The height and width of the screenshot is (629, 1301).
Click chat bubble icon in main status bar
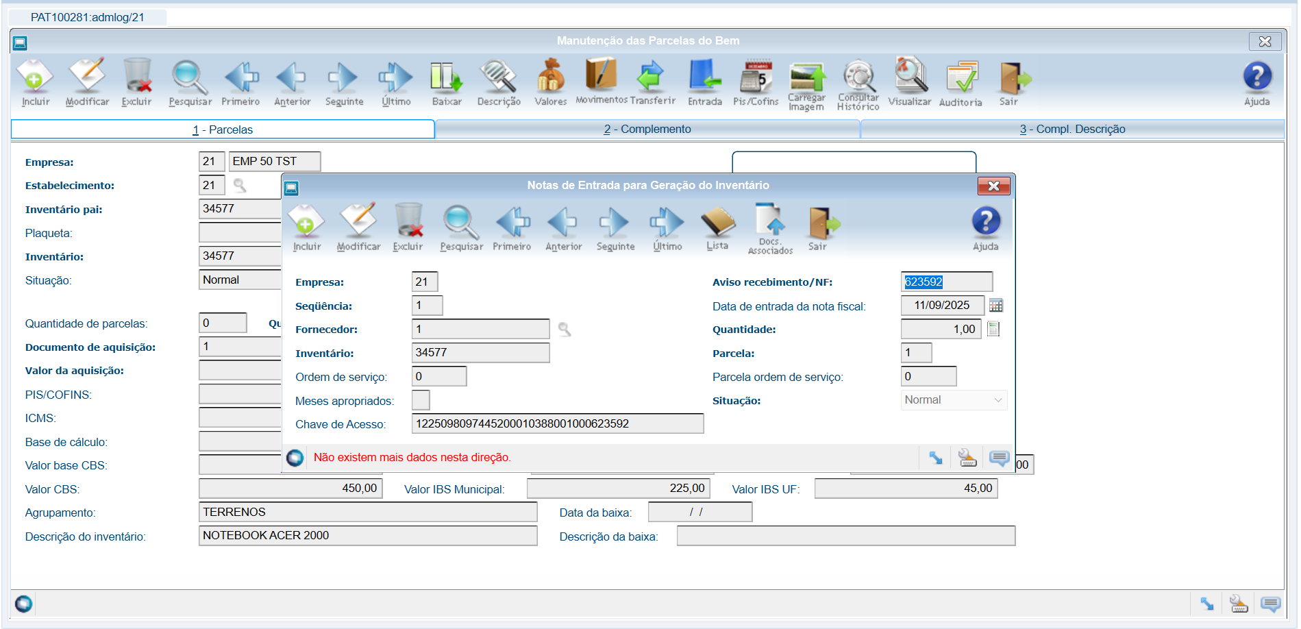point(1270,604)
